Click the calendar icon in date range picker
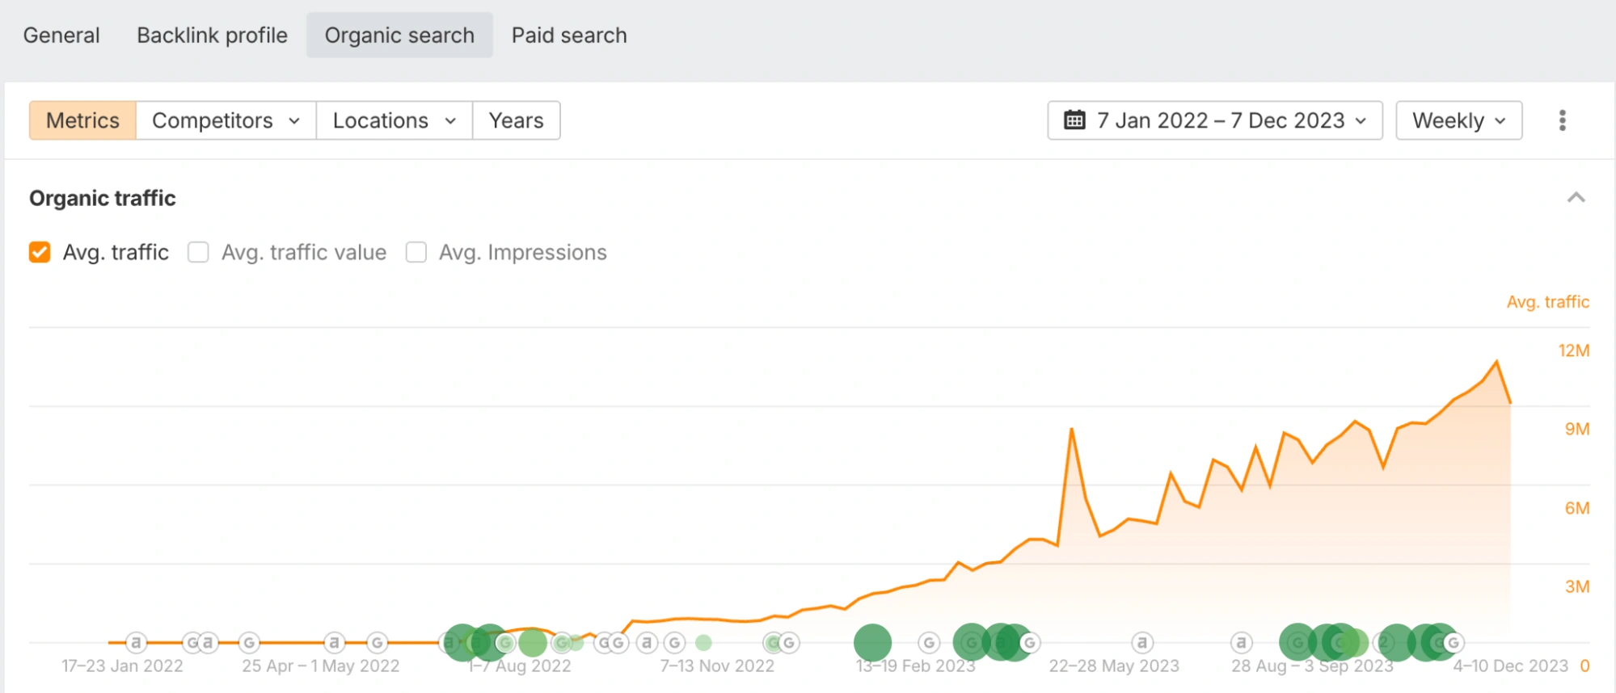 (x=1074, y=120)
